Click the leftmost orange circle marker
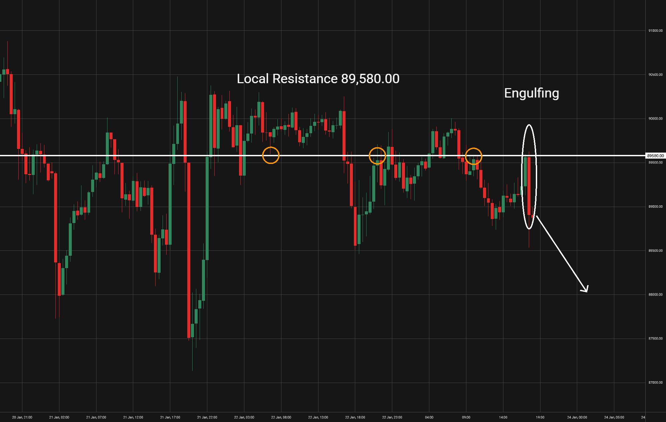Screen dimensions: 666x422 point(271,155)
